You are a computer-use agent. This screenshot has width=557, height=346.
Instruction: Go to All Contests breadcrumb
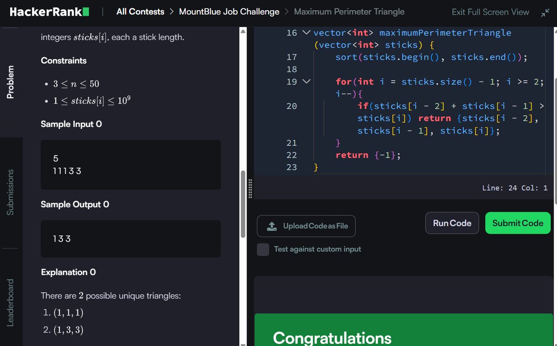tap(140, 12)
